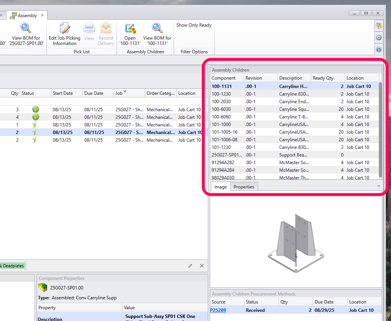Image resolution: width=391 pixels, height=321 pixels.
Task: Click the blue info icon
Action: pyautogui.click(x=378, y=50)
